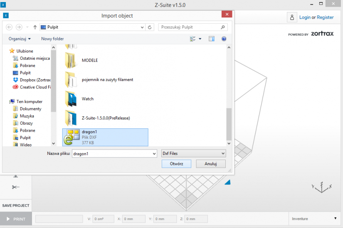Click the Y dimension field
The image size is (343, 228).
(x=165, y=219)
